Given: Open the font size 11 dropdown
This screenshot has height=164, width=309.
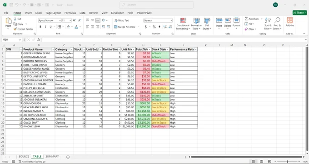Looking at the screenshot, I should pos(70,20).
